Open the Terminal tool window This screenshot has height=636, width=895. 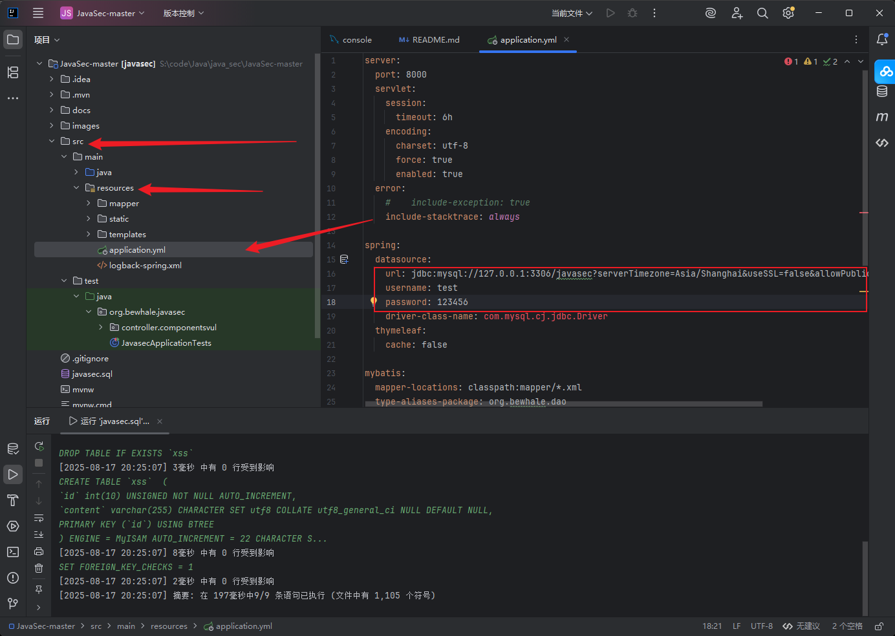coord(13,552)
